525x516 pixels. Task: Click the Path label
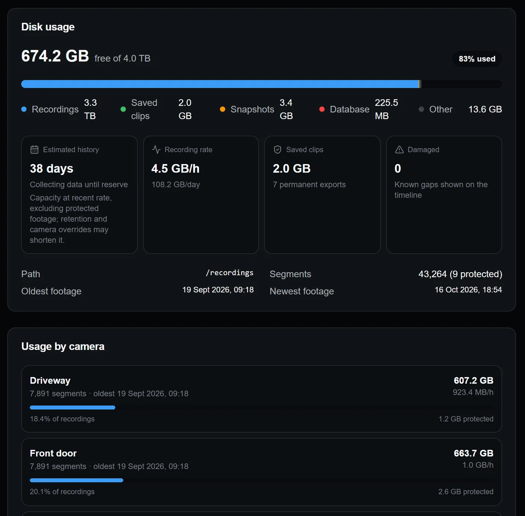31,274
